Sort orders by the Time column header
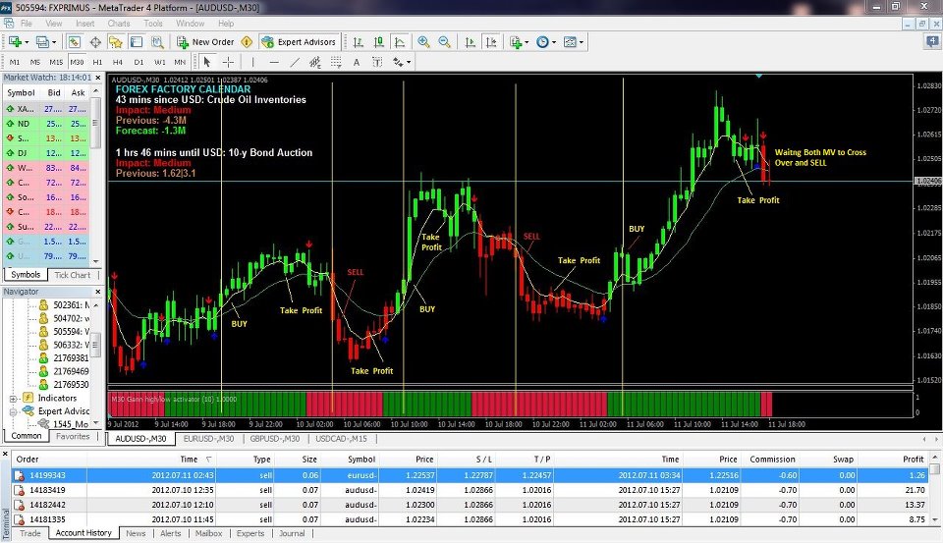943x543 pixels. point(189,460)
